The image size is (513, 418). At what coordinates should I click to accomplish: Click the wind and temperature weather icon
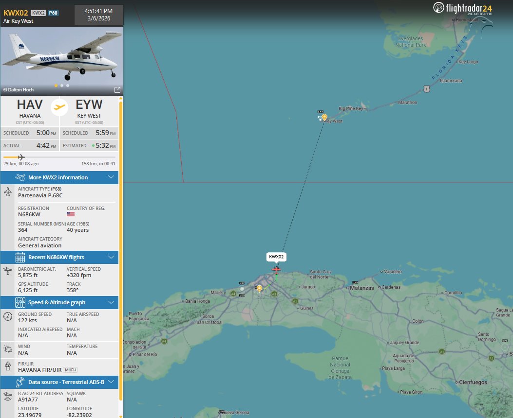click(7, 348)
